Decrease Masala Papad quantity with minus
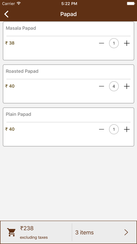Viewport: 137px width, 244px height. coord(101,43)
